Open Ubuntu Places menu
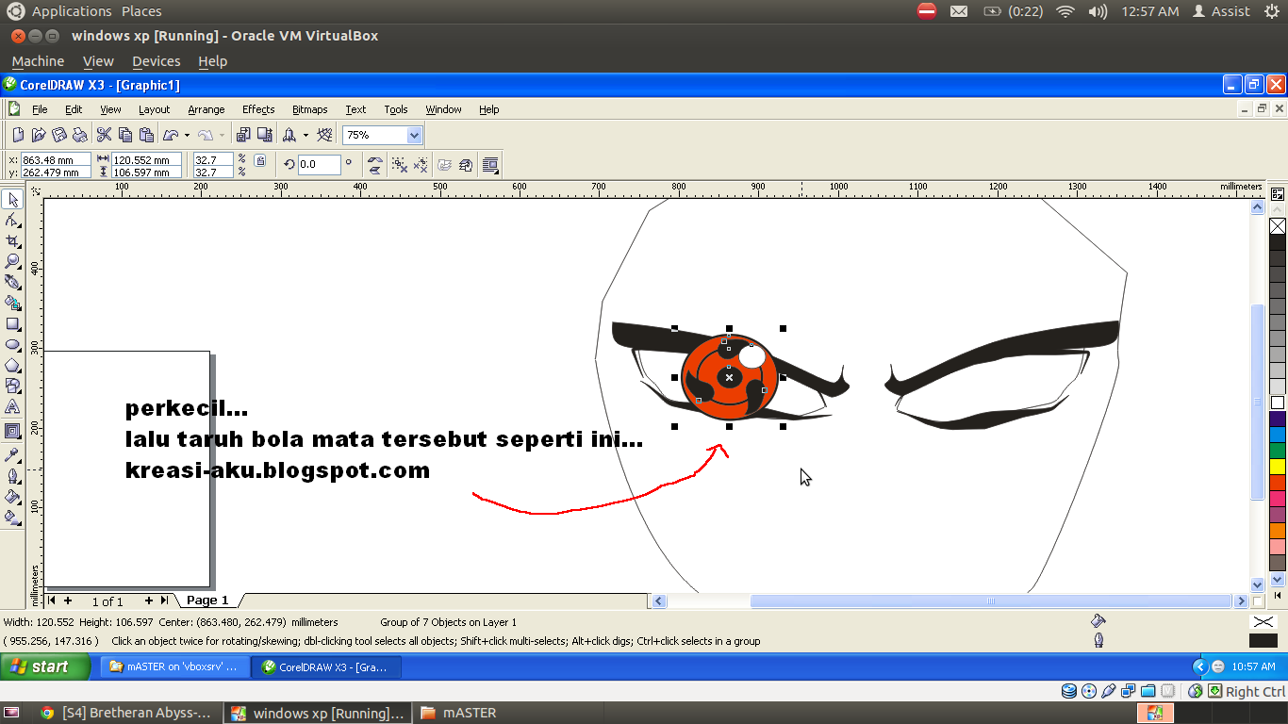The image size is (1288, 724). [141, 11]
